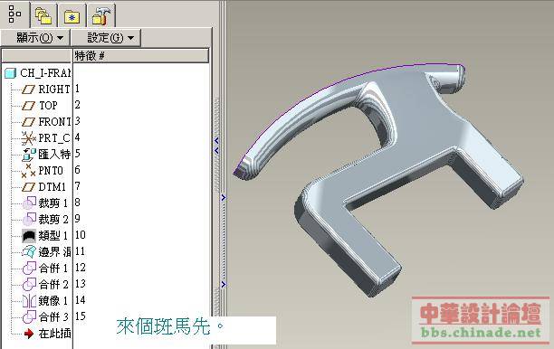Click the red insert-here arrow marker
554x349 pixels.
[x=29, y=333]
